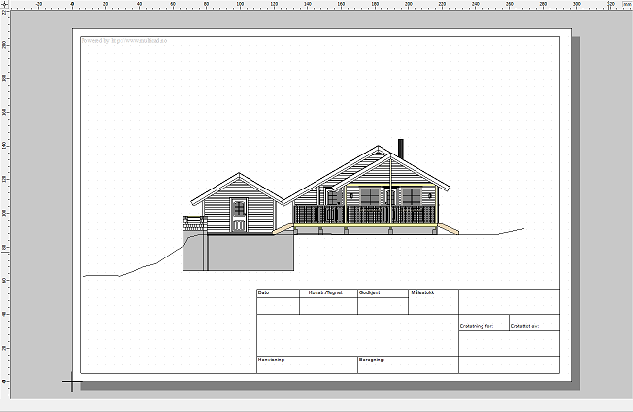This screenshot has height=412, width=633.
Task: Select the "Konstr./Tegnet" title block label
Action: coord(325,292)
